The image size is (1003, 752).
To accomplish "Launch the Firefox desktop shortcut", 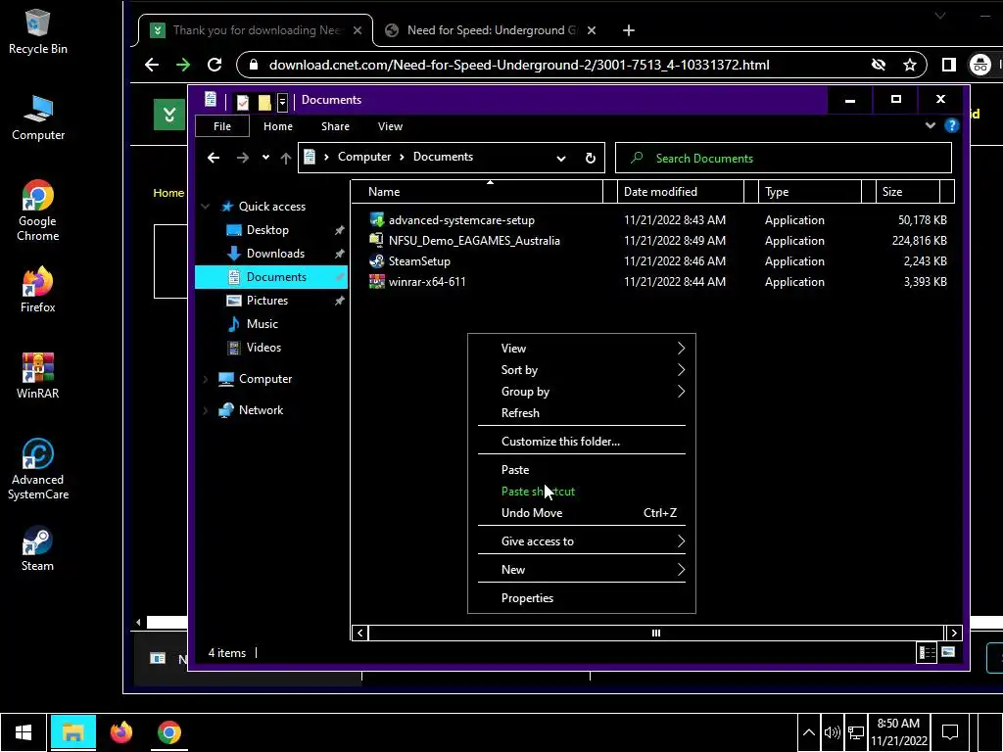I will click(x=38, y=290).
